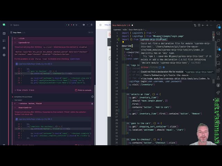Click the 'cypress' breadcrumb segment

coord(117,30)
